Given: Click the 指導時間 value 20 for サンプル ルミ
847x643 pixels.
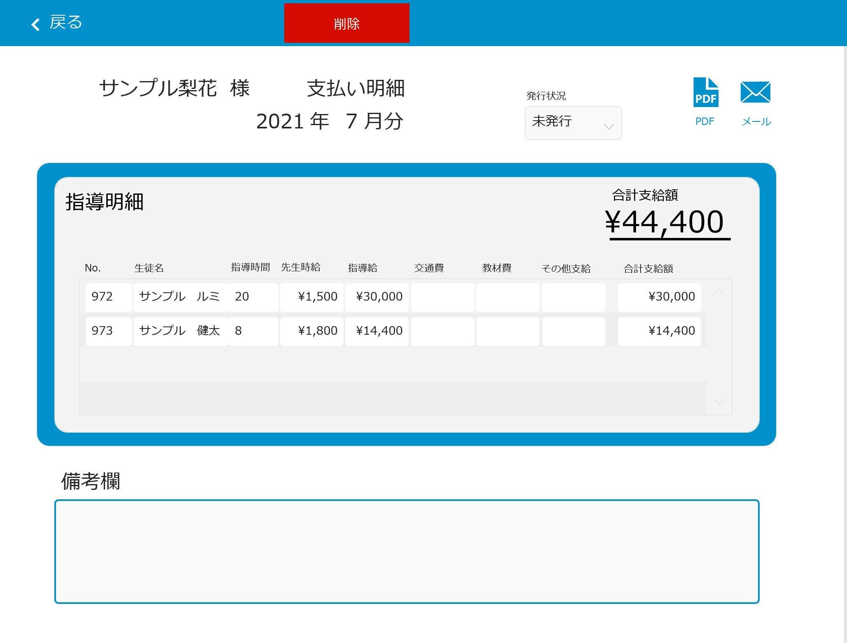Looking at the screenshot, I should [x=253, y=296].
